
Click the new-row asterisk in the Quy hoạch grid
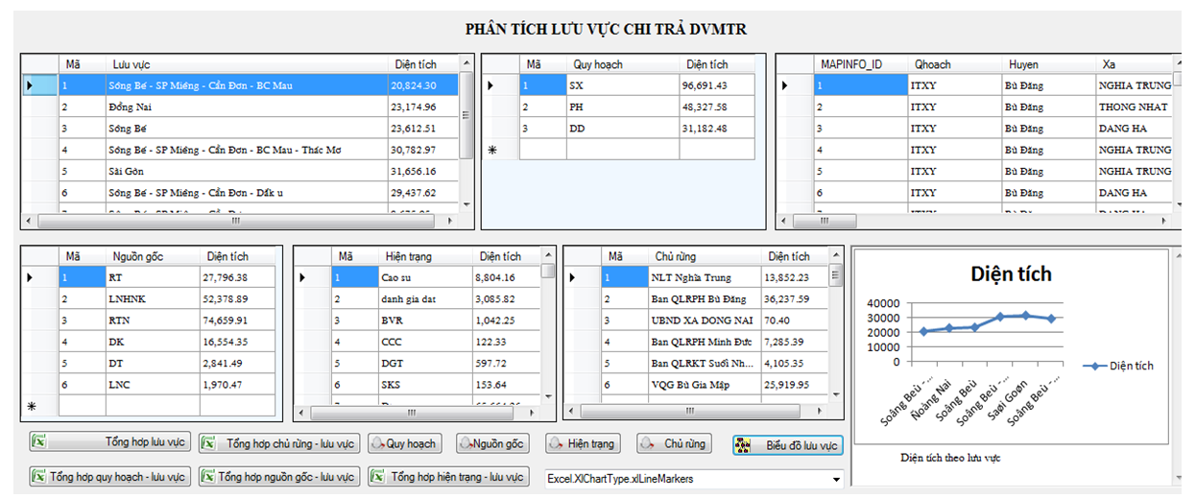pos(493,150)
